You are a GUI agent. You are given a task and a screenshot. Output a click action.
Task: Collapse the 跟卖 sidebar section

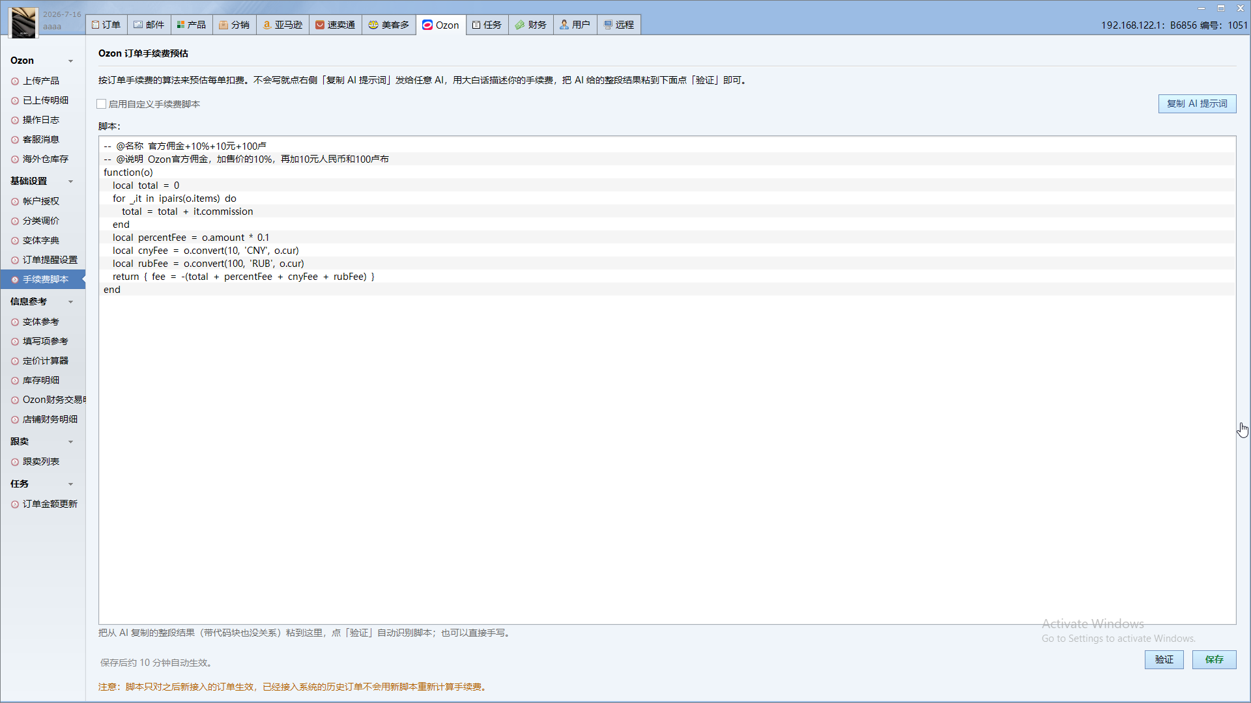[x=70, y=442]
